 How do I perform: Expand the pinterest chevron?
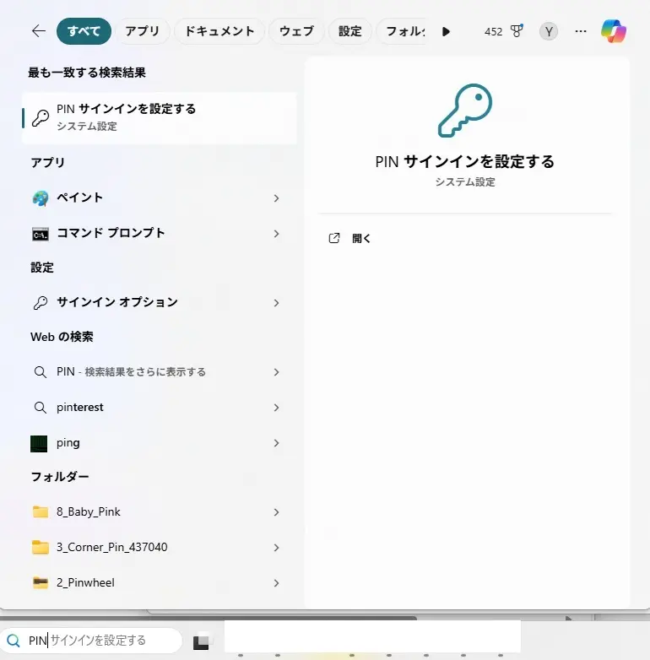pyautogui.click(x=276, y=408)
